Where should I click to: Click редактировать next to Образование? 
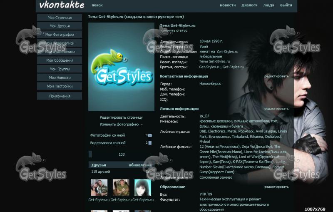276,187
